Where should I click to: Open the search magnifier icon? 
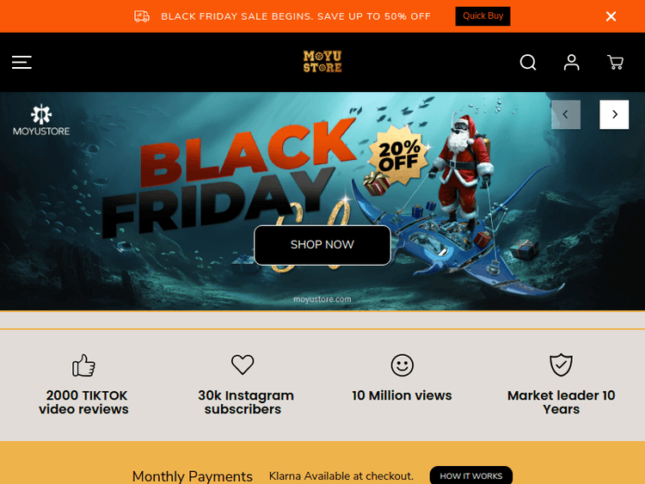tap(528, 63)
